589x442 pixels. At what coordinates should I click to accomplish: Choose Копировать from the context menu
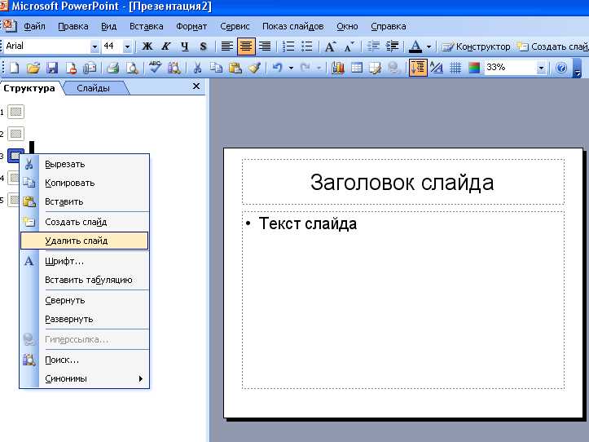(70, 183)
